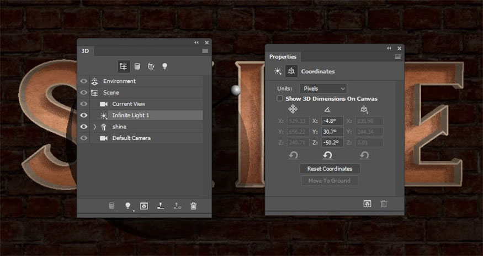
Task: Open the Units dropdown
Action: point(323,88)
